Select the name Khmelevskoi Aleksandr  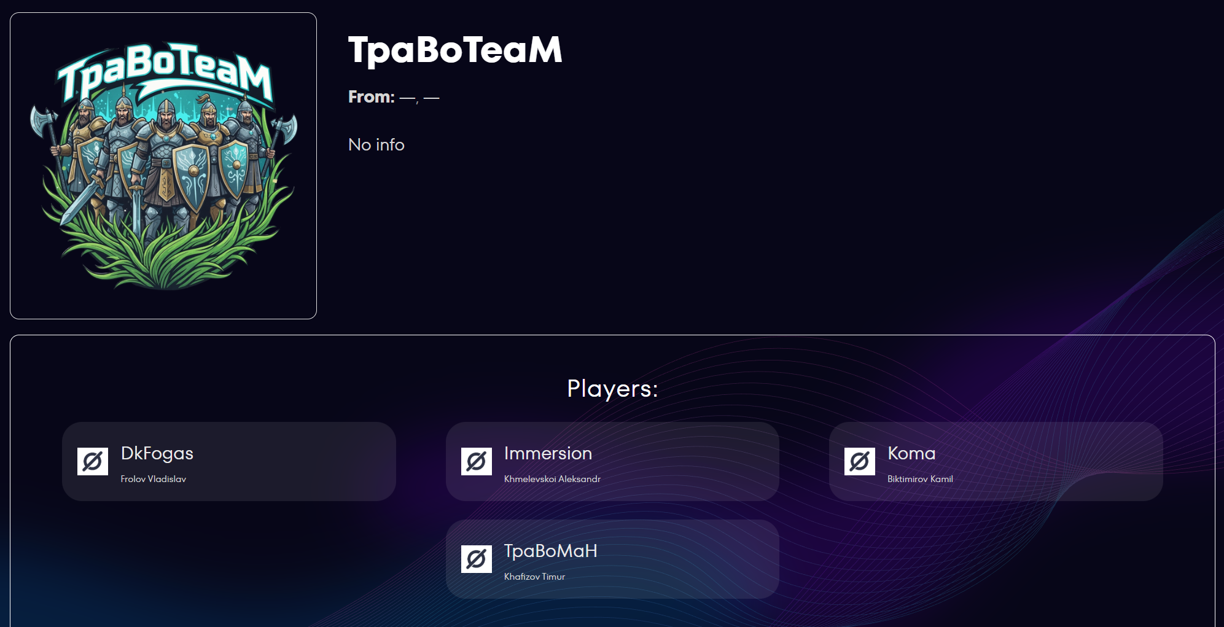(552, 479)
